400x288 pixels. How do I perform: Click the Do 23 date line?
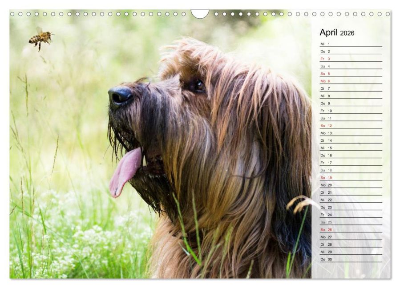351,208
